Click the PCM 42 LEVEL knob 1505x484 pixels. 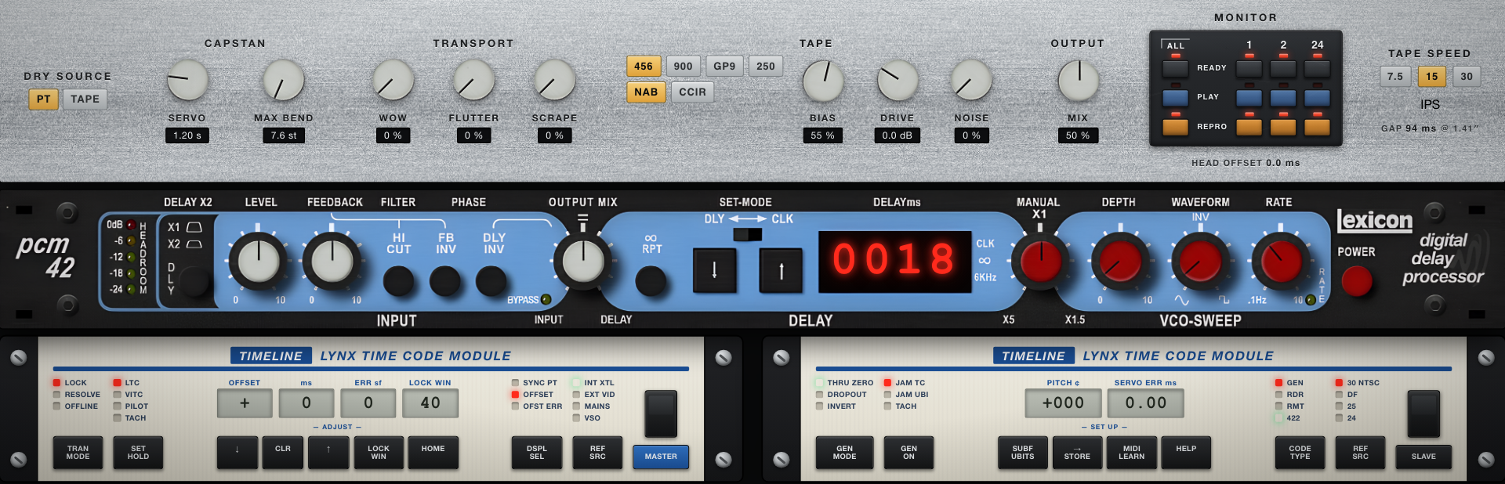pyautogui.click(x=259, y=261)
